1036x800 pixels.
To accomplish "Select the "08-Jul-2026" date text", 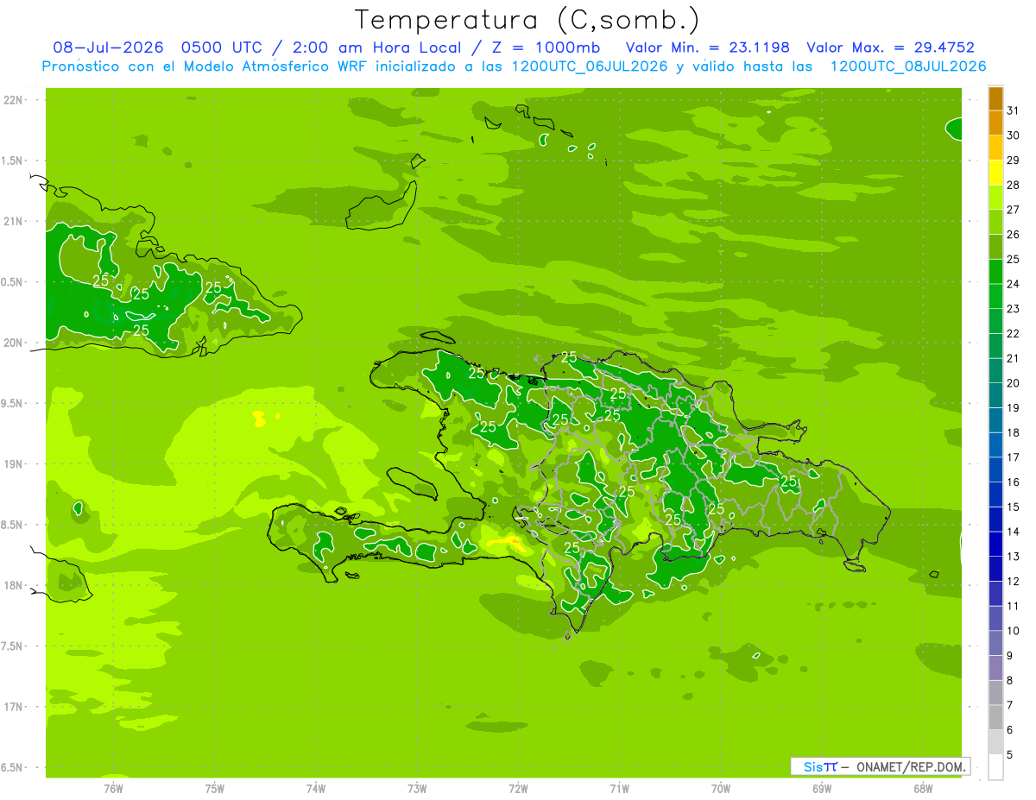I will point(108,47).
